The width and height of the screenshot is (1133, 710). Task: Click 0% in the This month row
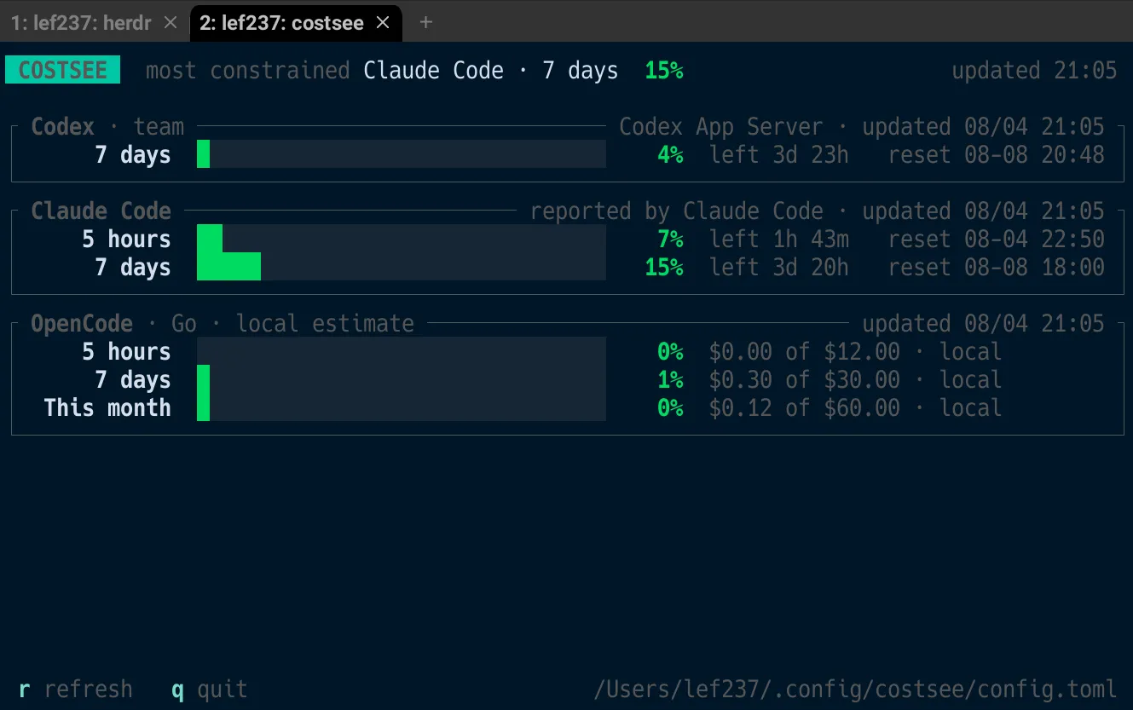click(x=670, y=408)
